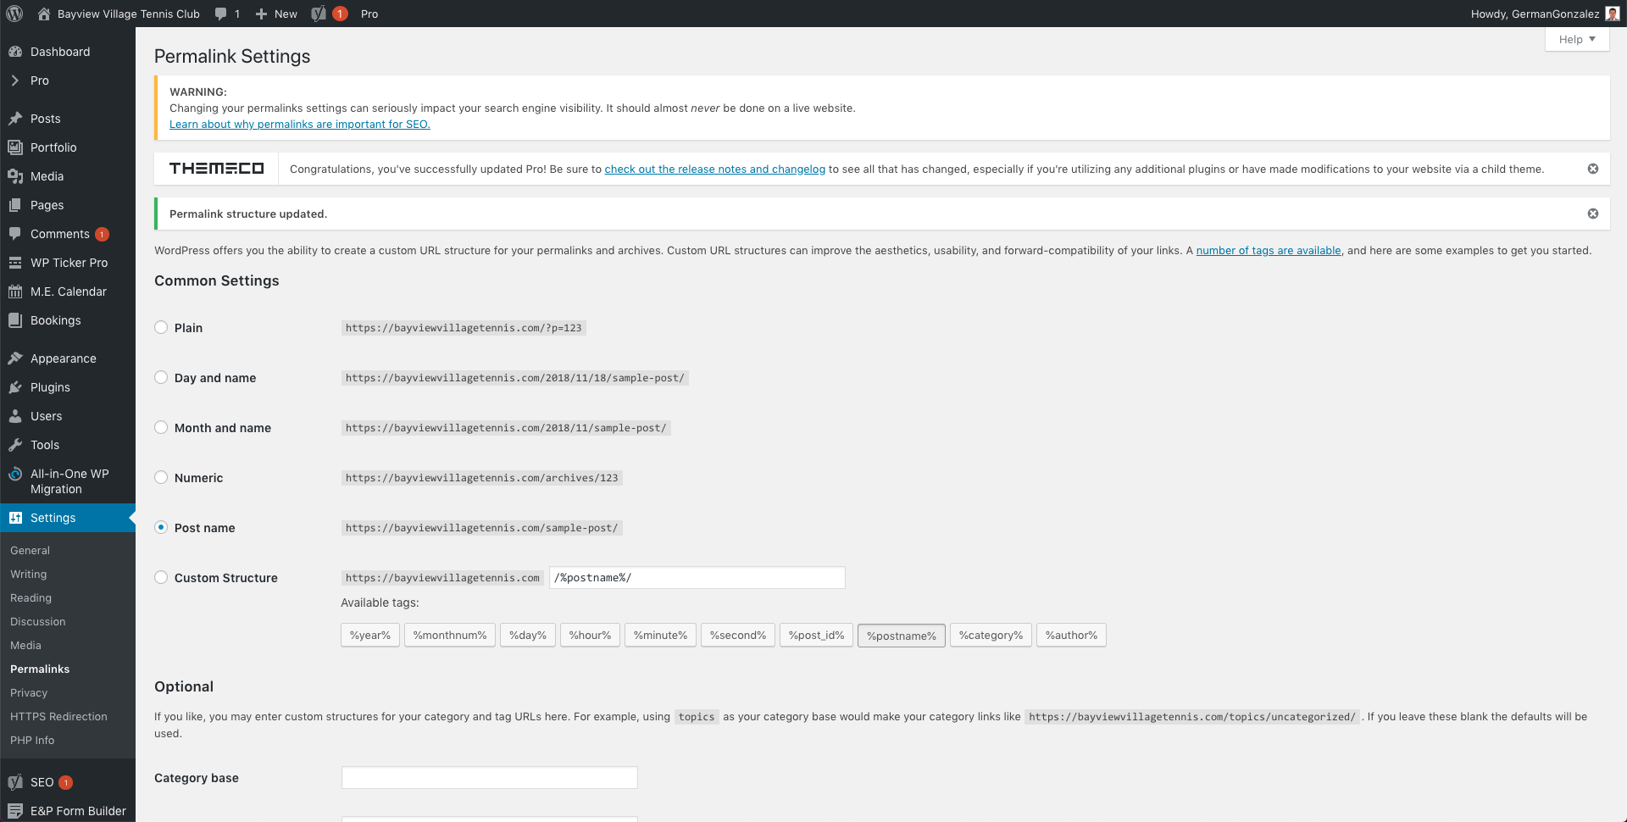Choose the Day and name radio option

click(x=161, y=377)
